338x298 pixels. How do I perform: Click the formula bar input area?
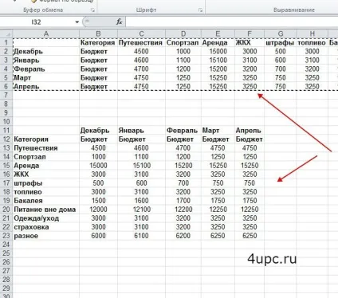coord(232,22)
